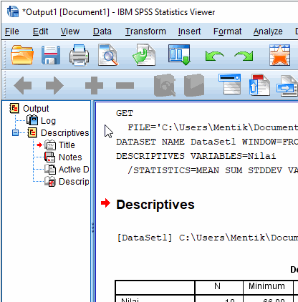Select Output root in outline tree
The height and width of the screenshot is (302, 298).
pyautogui.click(x=36, y=109)
